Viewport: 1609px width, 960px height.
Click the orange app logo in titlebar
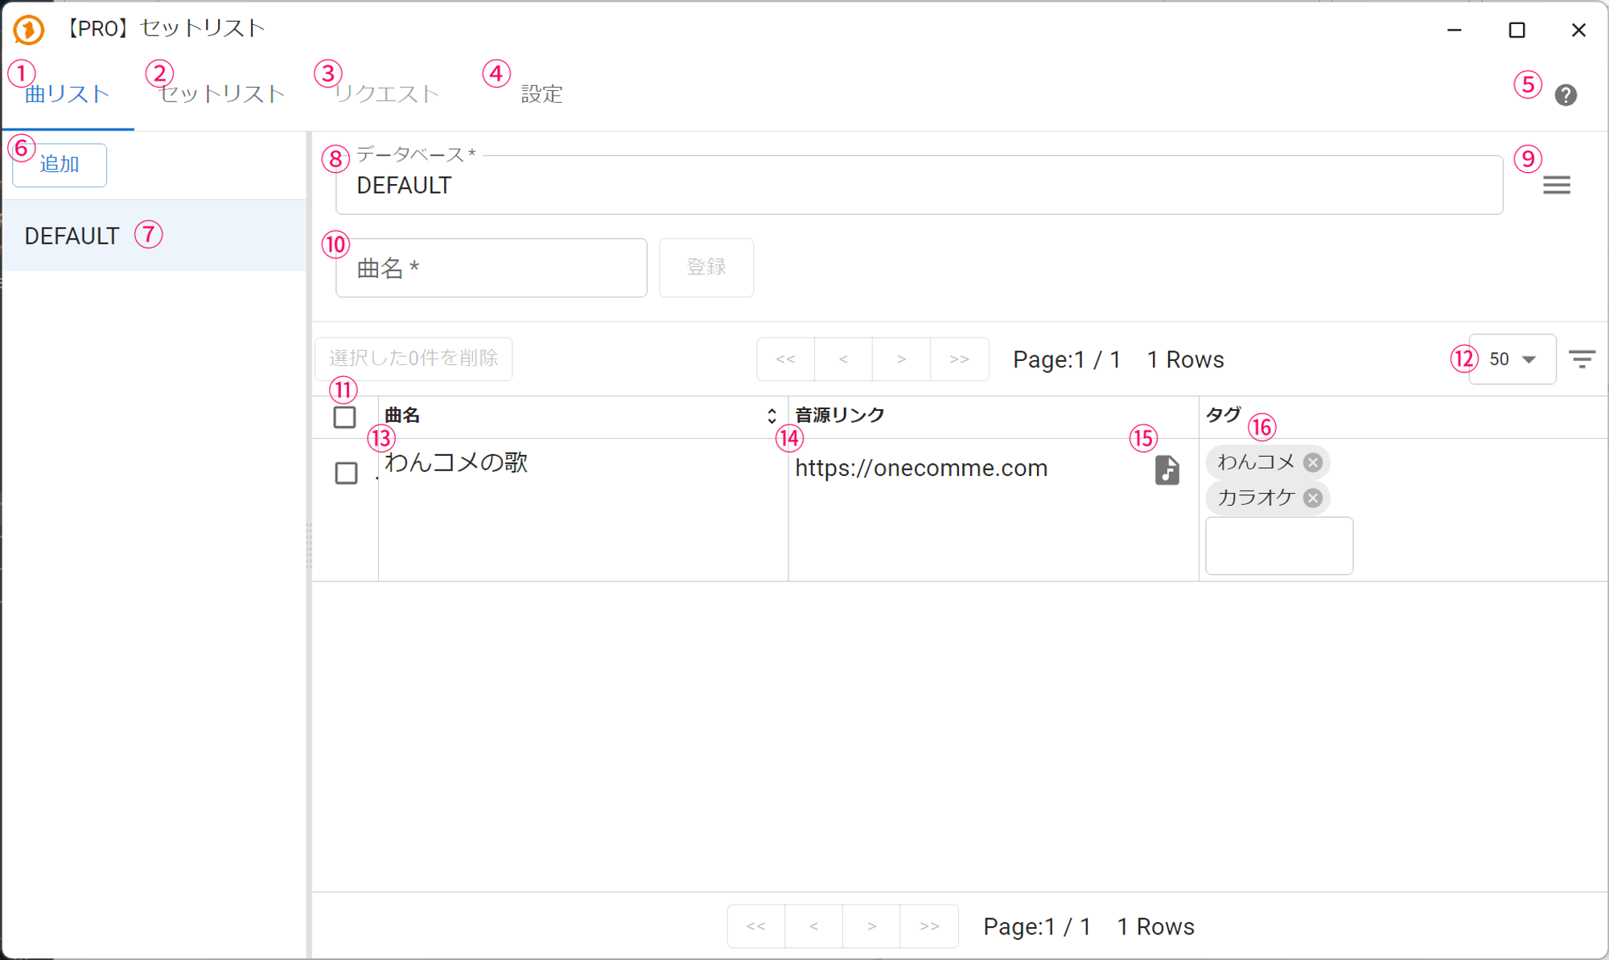pos(28,30)
